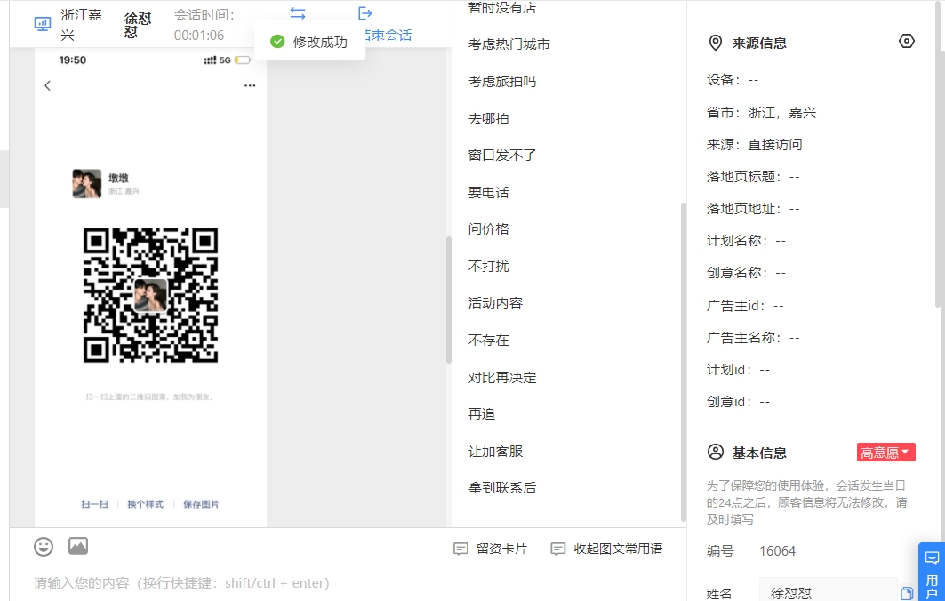Open the blue 用户 side tab

932,573
